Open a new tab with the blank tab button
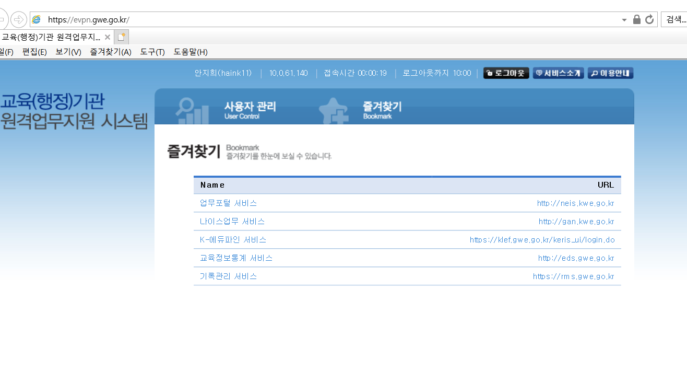The width and height of the screenshot is (687, 382). pos(121,37)
